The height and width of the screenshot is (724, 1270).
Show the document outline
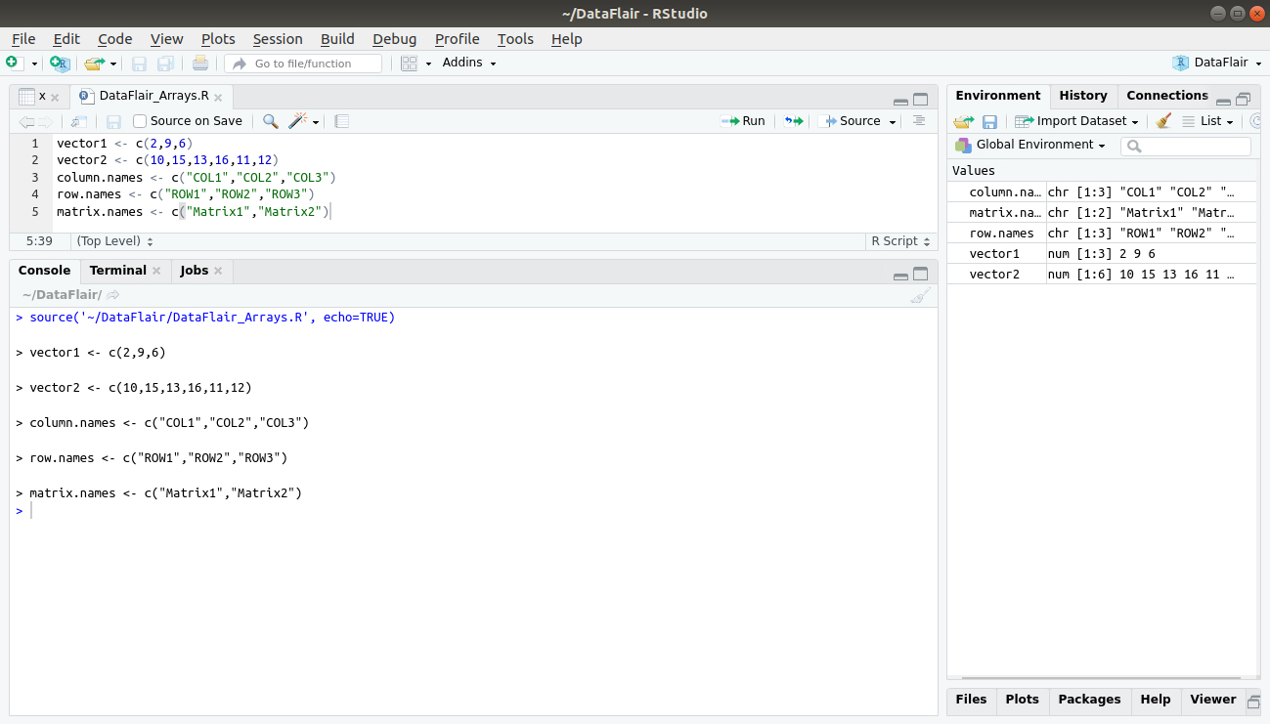pos(918,121)
